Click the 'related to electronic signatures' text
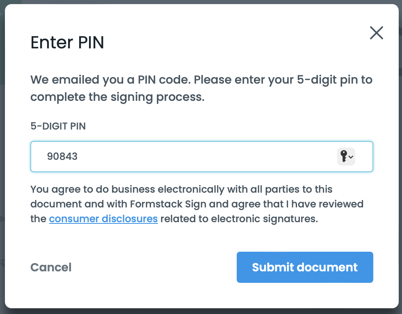The image size is (402, 314). coord(239,218)
